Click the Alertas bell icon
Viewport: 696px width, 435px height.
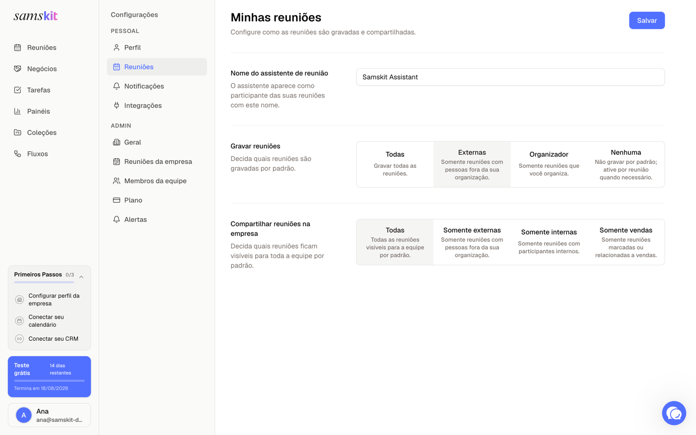(x=116, y=219)
